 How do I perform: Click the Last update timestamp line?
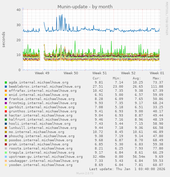coord(127,169)
